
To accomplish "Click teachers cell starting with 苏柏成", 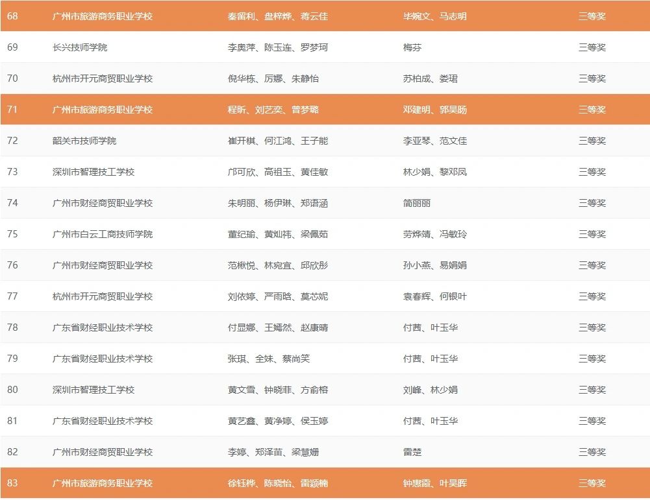I will pyautogui.click(x=431, y=78).
